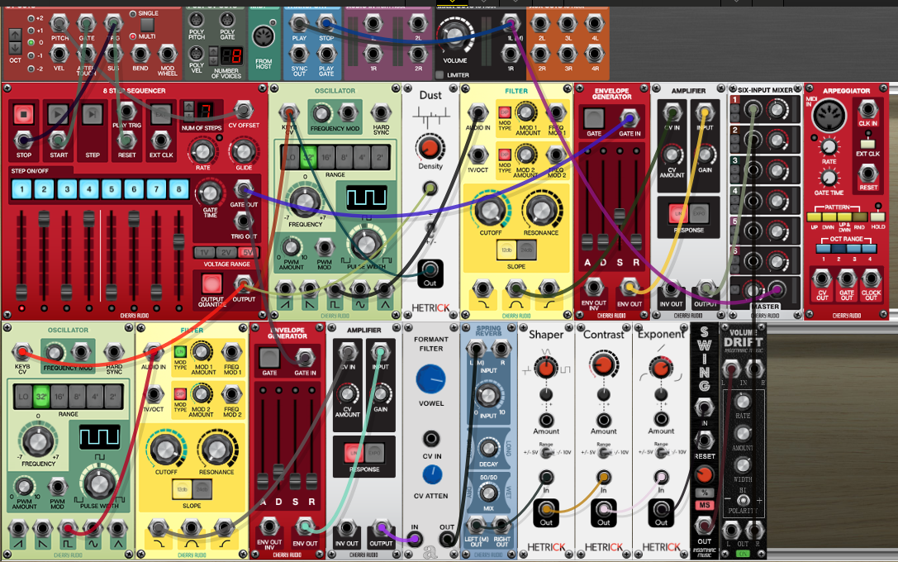Click the Arpeggiator MIDI IN connector

click(829, 115)
